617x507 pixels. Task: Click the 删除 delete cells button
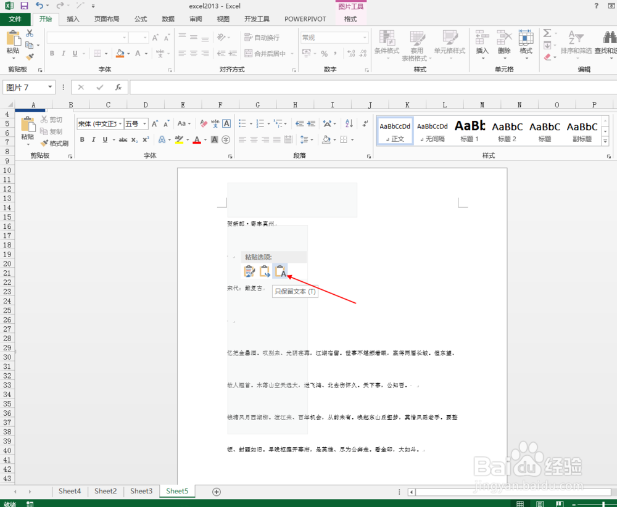[x=504, y=44]
